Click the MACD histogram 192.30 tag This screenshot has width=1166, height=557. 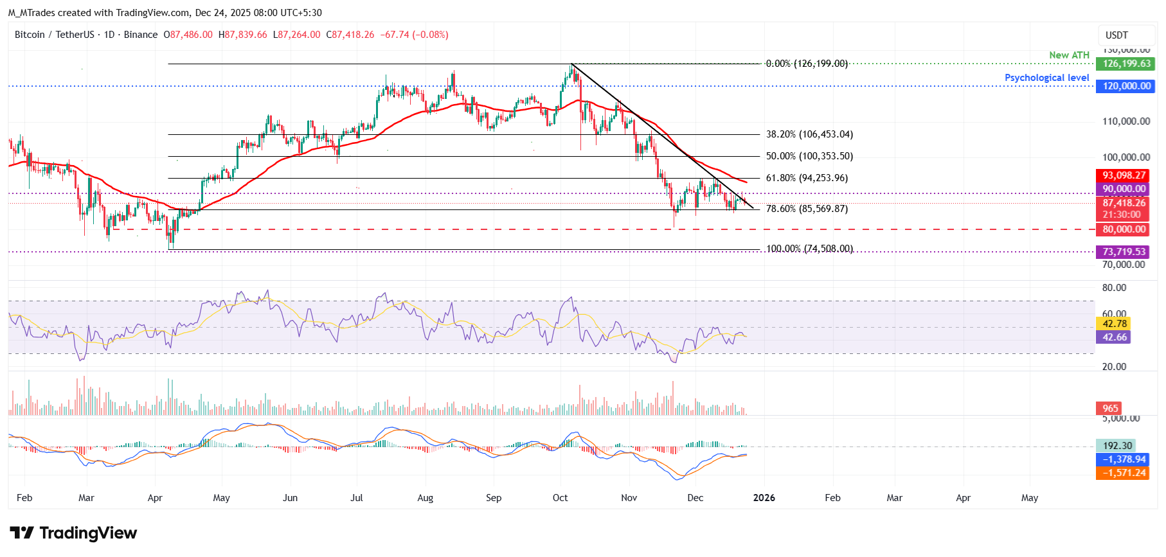(x=1117, y=446)
